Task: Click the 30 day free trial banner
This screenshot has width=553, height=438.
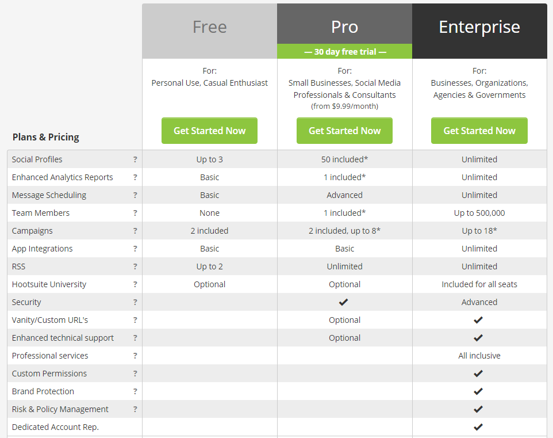Action: point(344,52)
